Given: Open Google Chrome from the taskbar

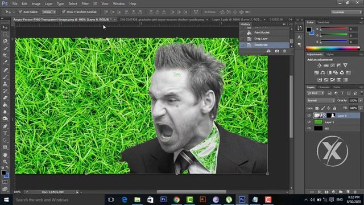Looking at the screenshot, I should pos(176,200).
